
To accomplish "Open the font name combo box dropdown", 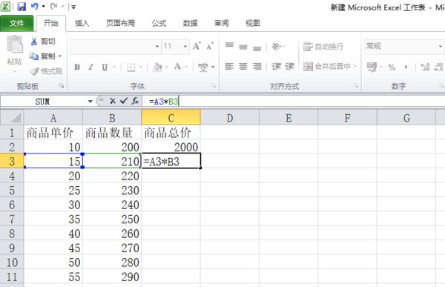I will coord(157,46).
